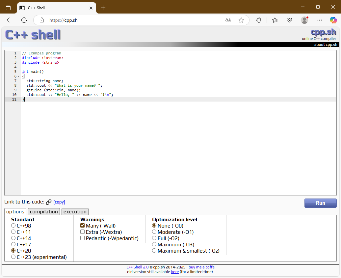Click code line 8 cout statement

(x=64, y=85)
